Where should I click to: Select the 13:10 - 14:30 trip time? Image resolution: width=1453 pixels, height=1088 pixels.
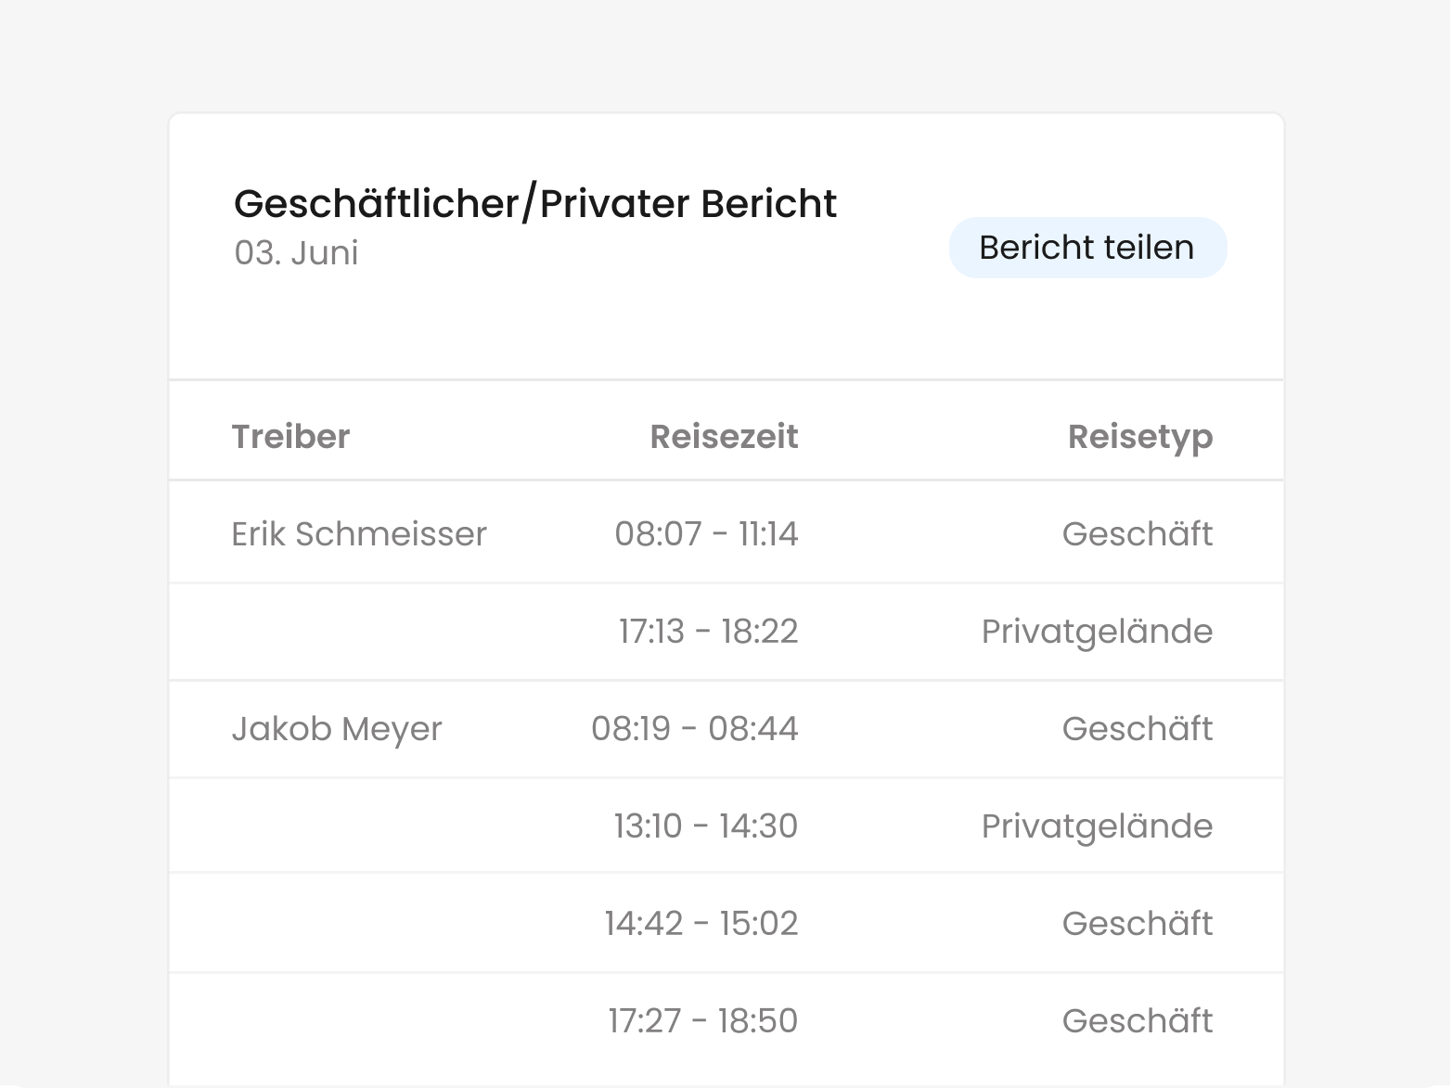(706, 826)
